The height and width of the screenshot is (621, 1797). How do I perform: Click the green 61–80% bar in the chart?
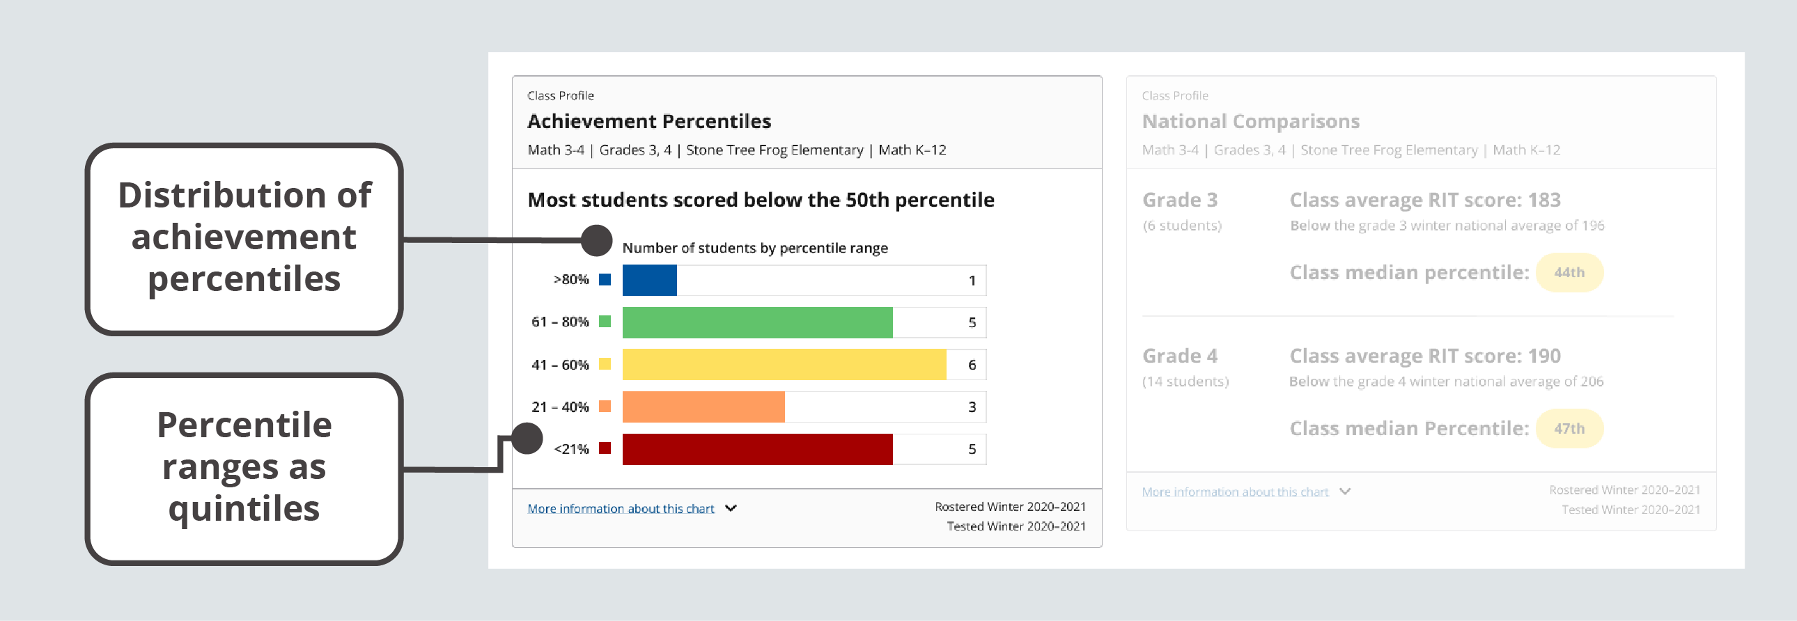point(757,322)
